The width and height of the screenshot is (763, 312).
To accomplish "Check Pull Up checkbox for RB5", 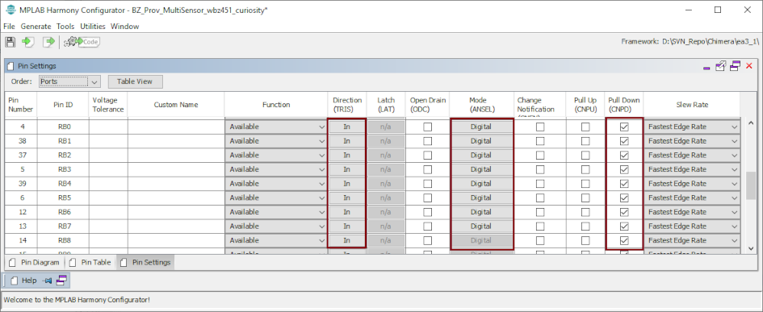I will pyautogui.click(x=585, y=198).
